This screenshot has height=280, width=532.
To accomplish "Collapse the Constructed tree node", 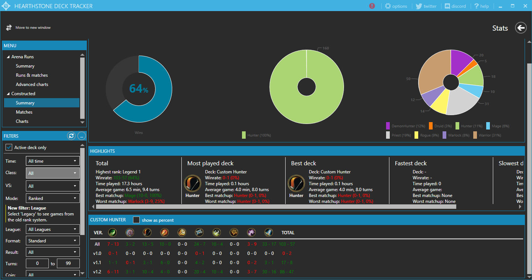I will pyautogui.click(x=8, y=94).
